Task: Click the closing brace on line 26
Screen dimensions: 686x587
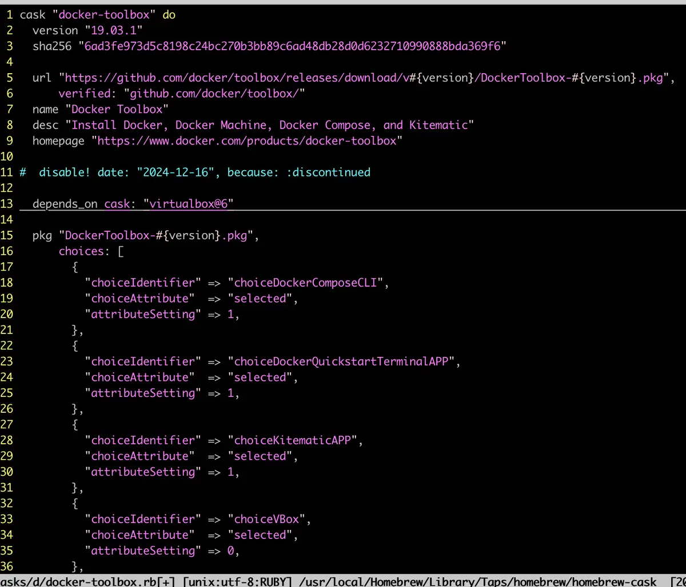Action: (74, 409)
